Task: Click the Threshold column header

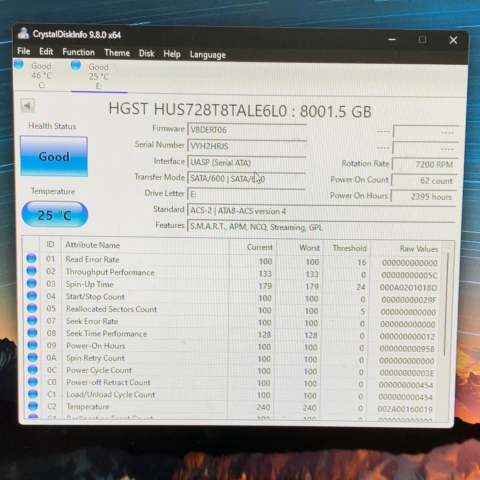Action: (x=349, y=248)
